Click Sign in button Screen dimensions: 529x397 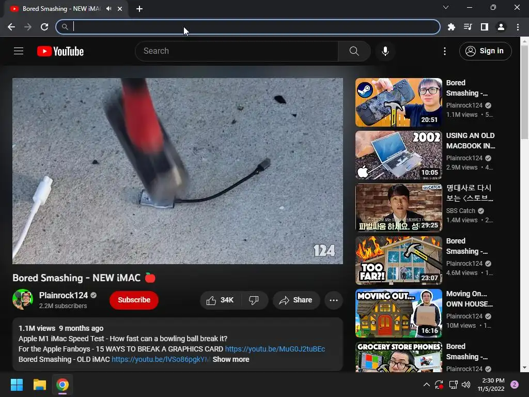click(x=486, y=51)
